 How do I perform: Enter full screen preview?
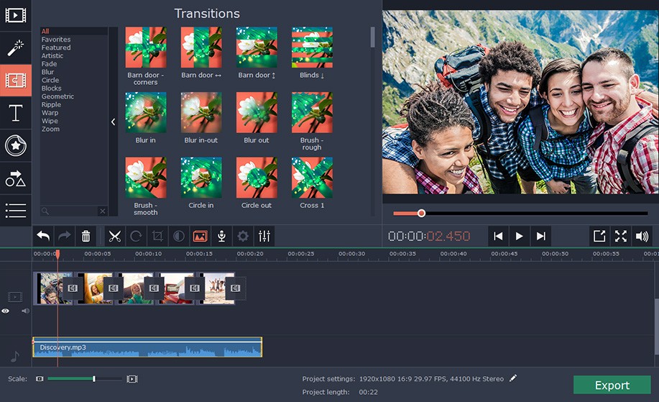[x=621, y=237]
